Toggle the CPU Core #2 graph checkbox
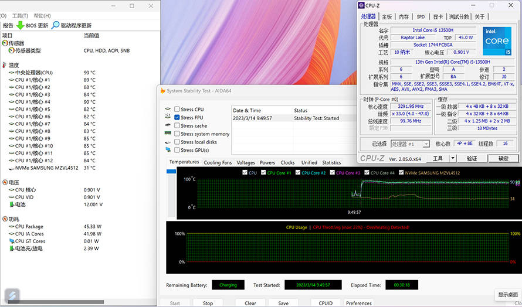Image resolution: width=522 pixels, height=307 pixels. 298,172
